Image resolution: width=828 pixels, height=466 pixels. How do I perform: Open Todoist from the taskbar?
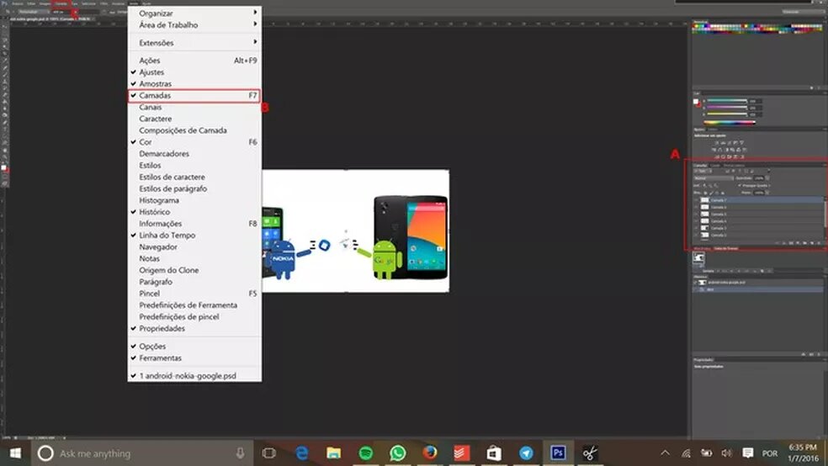pos(461,453)
